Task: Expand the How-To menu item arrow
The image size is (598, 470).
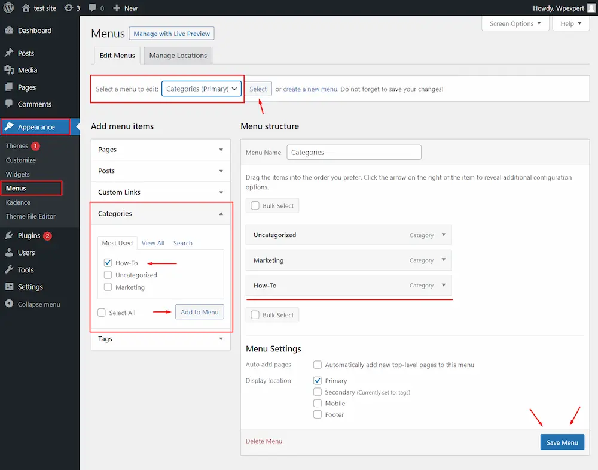Action: tap(444, 285)
